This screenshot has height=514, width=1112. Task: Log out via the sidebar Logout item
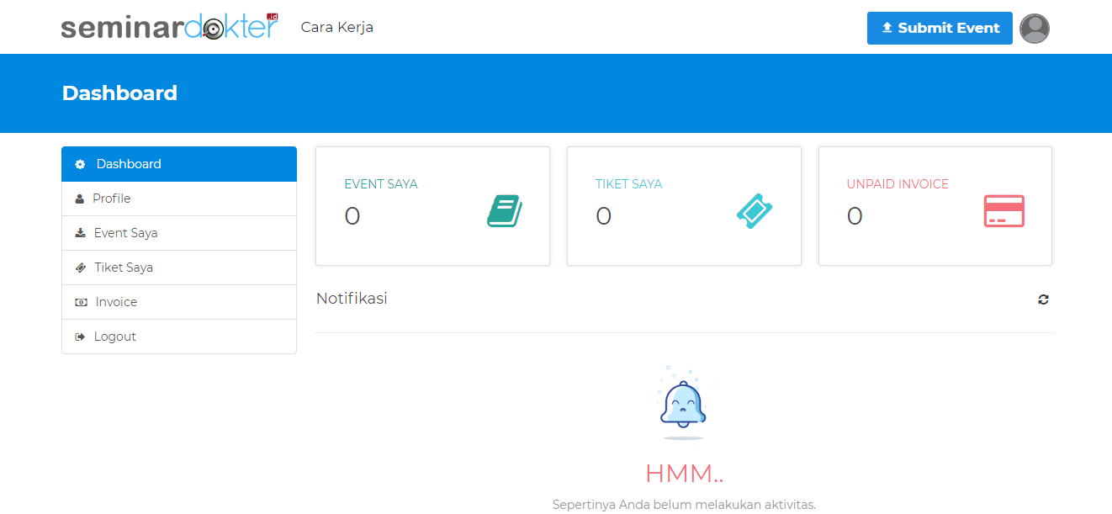point(114,336)
